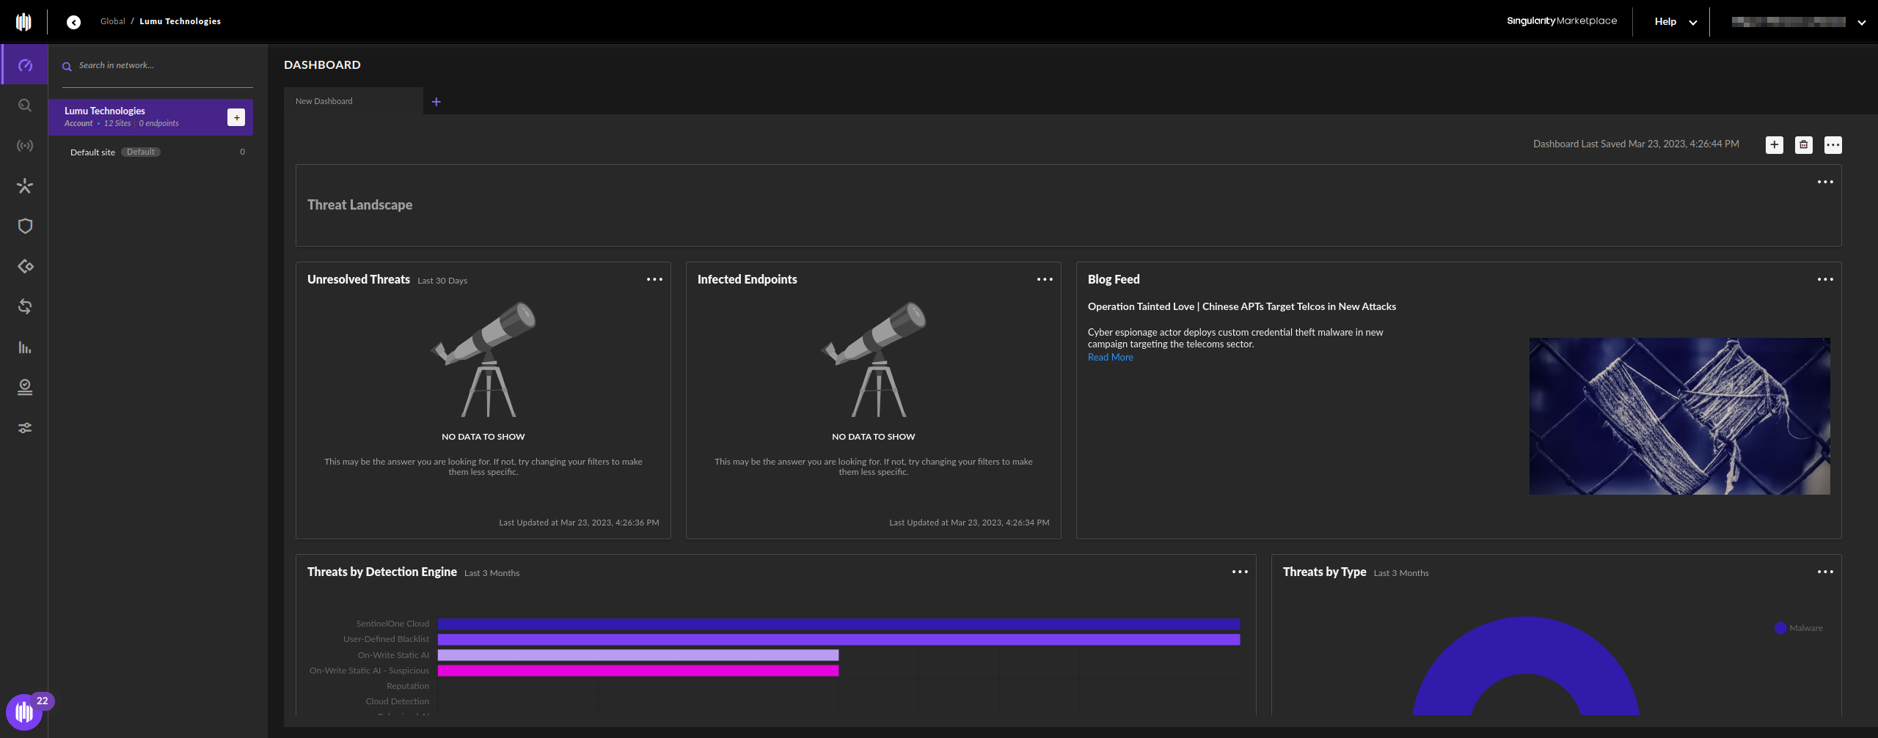Click the Read More blog link
This screenshot has height=738, width=1878.
coord(1110,358)
